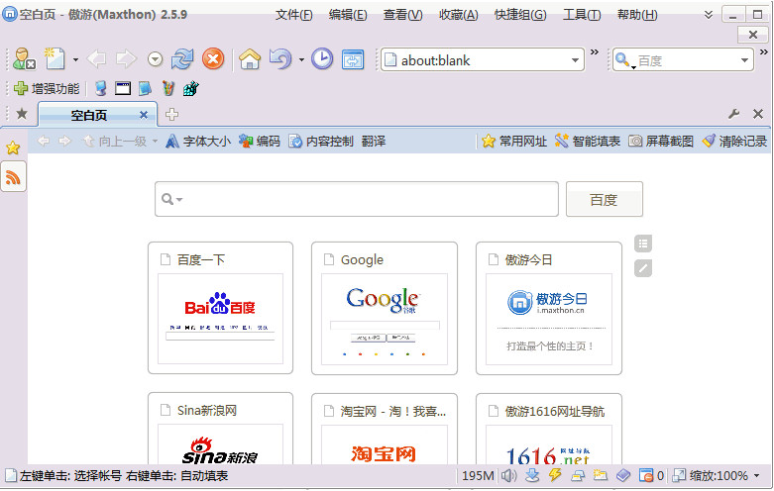Click 智能填表 smart form fill
This screenshot has width=774, height=491.
tap(588, 142)
